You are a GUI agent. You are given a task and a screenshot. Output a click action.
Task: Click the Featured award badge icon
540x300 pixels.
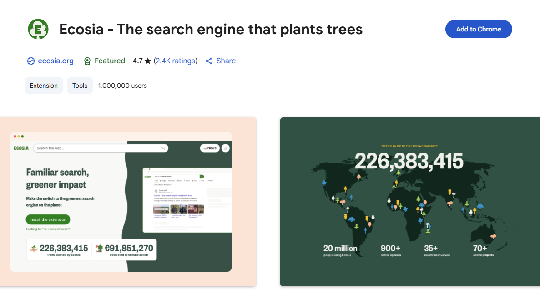tap(88, 61)
